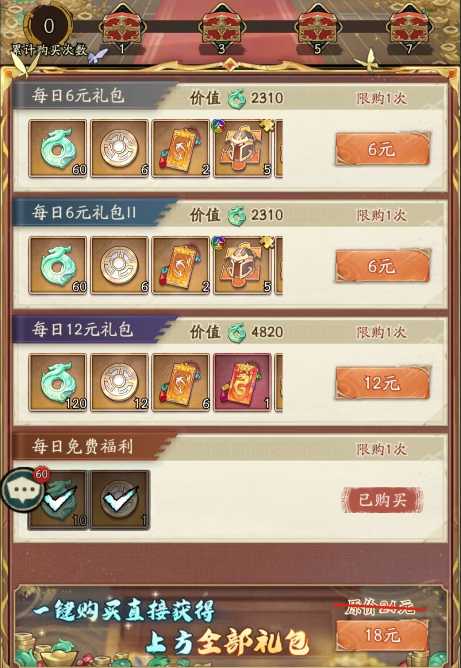Select the 每日12元礼包 header

(82, 330)
